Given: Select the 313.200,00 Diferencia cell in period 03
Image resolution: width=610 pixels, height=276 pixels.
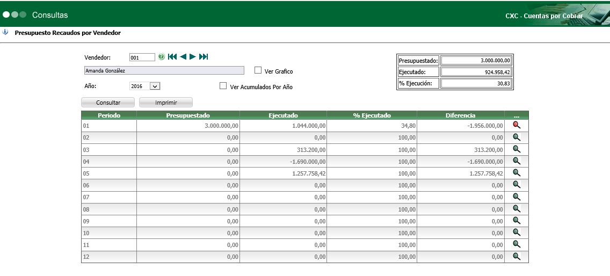Looking at the screenshot, I should click(461, 149).
